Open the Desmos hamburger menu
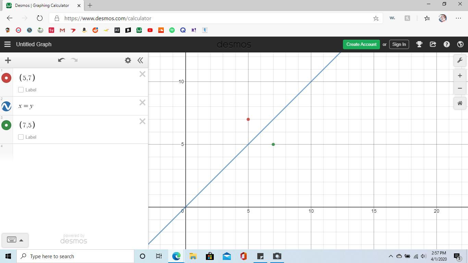This screenshot has height=263, width=468. click(7, 44)
